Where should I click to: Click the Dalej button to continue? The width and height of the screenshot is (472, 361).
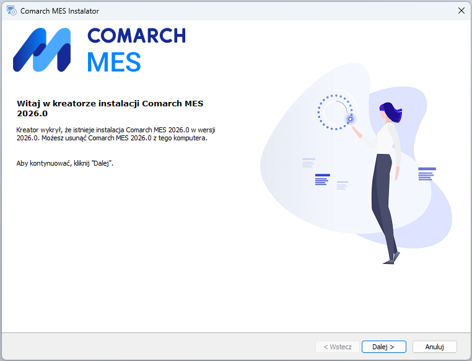tap(384, 347)
